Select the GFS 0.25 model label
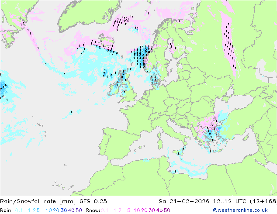 tap(93, 201)
